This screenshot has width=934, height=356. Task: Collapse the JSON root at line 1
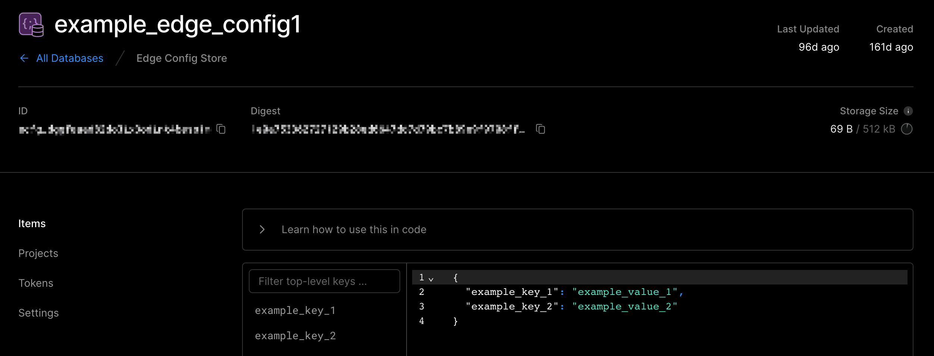[x=431, y=279]
